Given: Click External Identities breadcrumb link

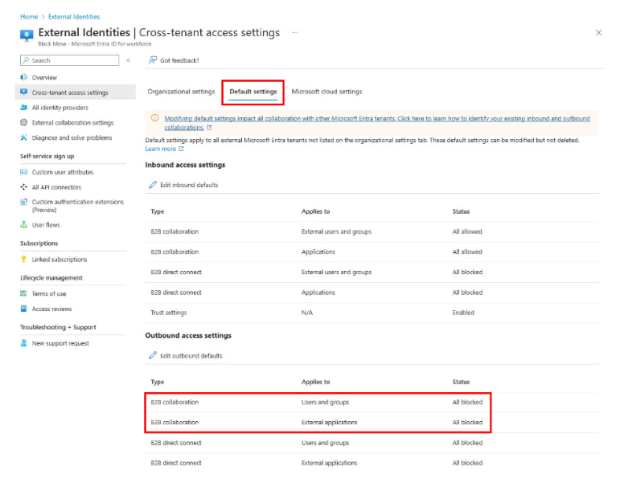Looking at the screenshot, I should coord(74,17).
